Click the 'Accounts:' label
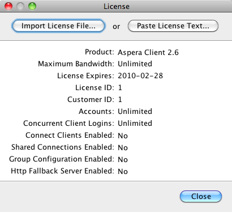 [x=97, y=112]
